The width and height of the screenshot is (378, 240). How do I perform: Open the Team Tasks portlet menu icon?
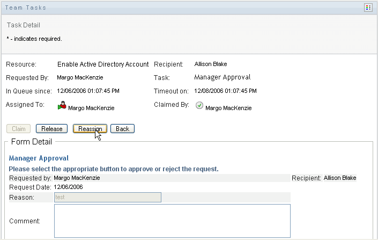click(x=368, y=8)
